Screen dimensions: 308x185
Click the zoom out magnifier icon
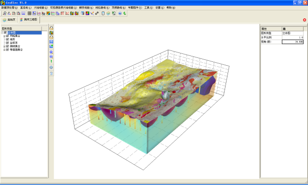pyautogui.click(x=51, y=57)
